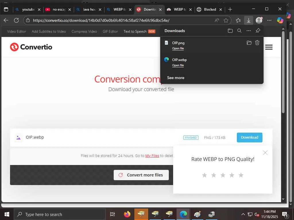294x220 pixels.
Task: Open Paint from the taskbar
Action: click(197, 214)
